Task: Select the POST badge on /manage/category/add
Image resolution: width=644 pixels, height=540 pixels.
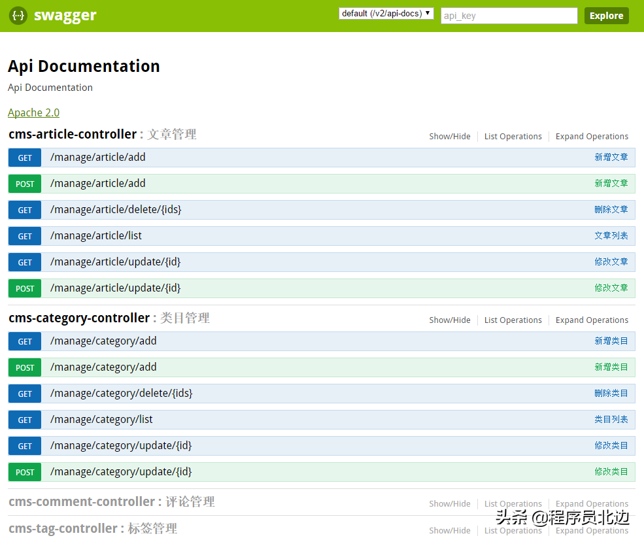Action: tap(24, 367)
